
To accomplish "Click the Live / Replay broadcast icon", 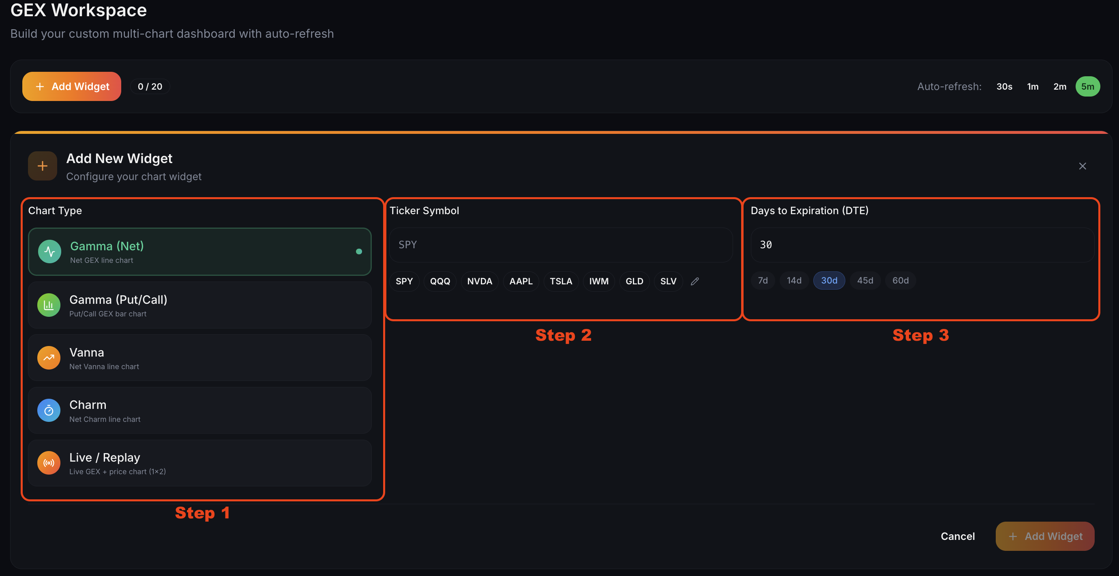I will tap(49, 463).
